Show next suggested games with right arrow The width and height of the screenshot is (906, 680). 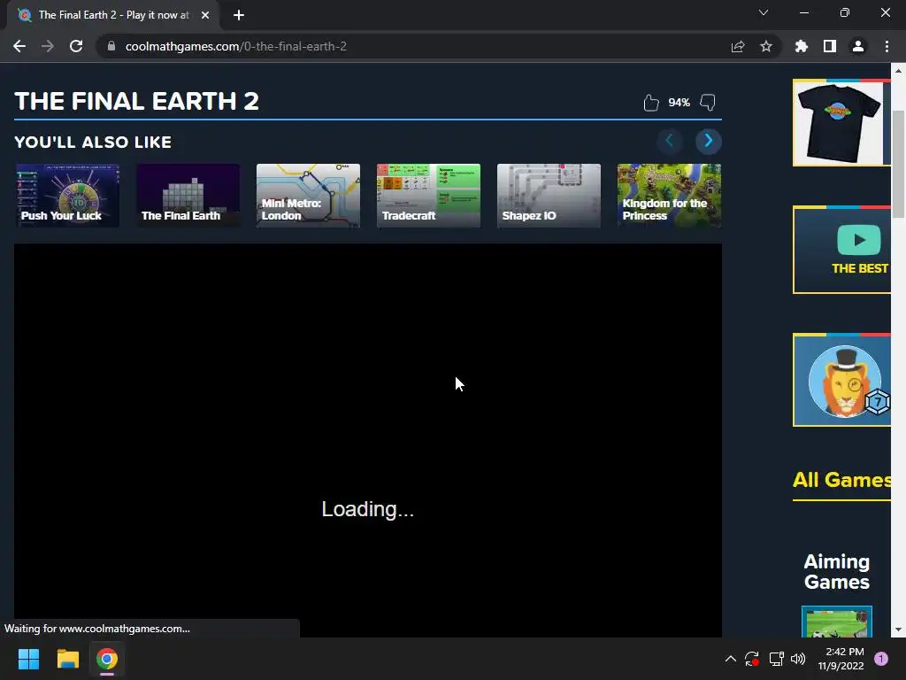709,141
